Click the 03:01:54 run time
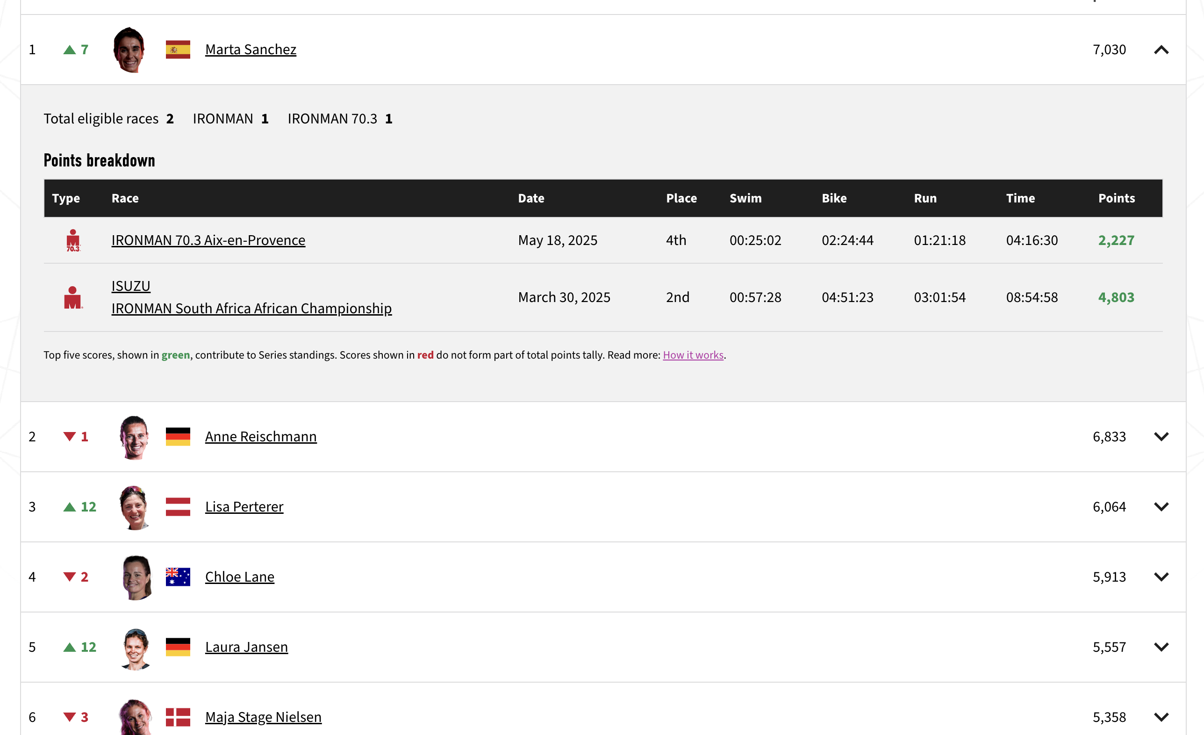This screenshot has height=735, width=1204. tap(939, 297)
